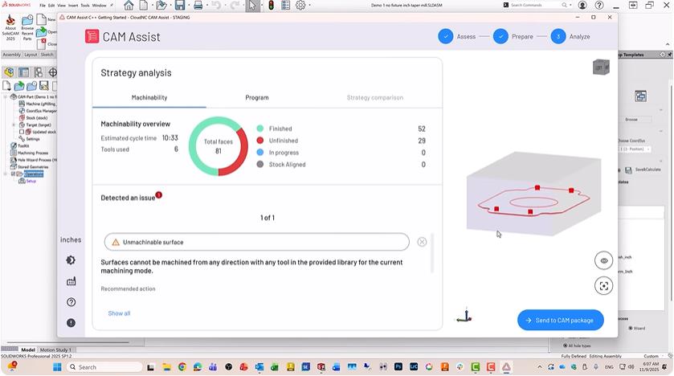674x376 pixels.
Task: Go to the Assess step
Action: tap(457, 36)
